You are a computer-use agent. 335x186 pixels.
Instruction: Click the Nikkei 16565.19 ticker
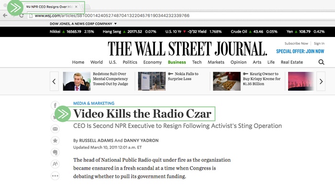72,32
